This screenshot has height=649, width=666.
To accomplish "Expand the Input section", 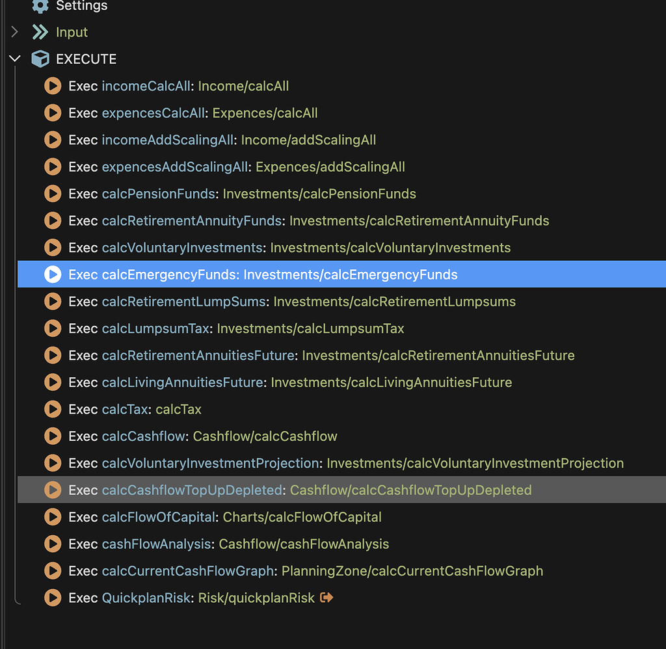I will (14, 31).
